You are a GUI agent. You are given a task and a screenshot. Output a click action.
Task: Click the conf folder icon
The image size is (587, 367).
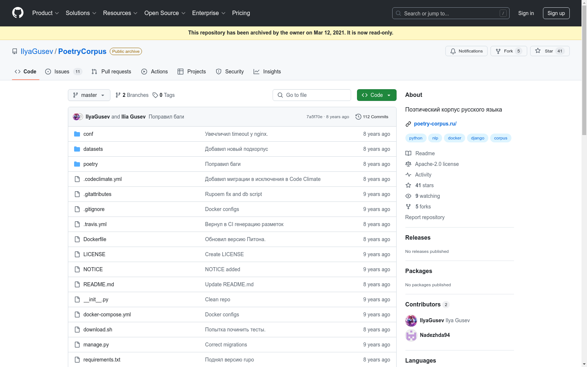point(77,134)
